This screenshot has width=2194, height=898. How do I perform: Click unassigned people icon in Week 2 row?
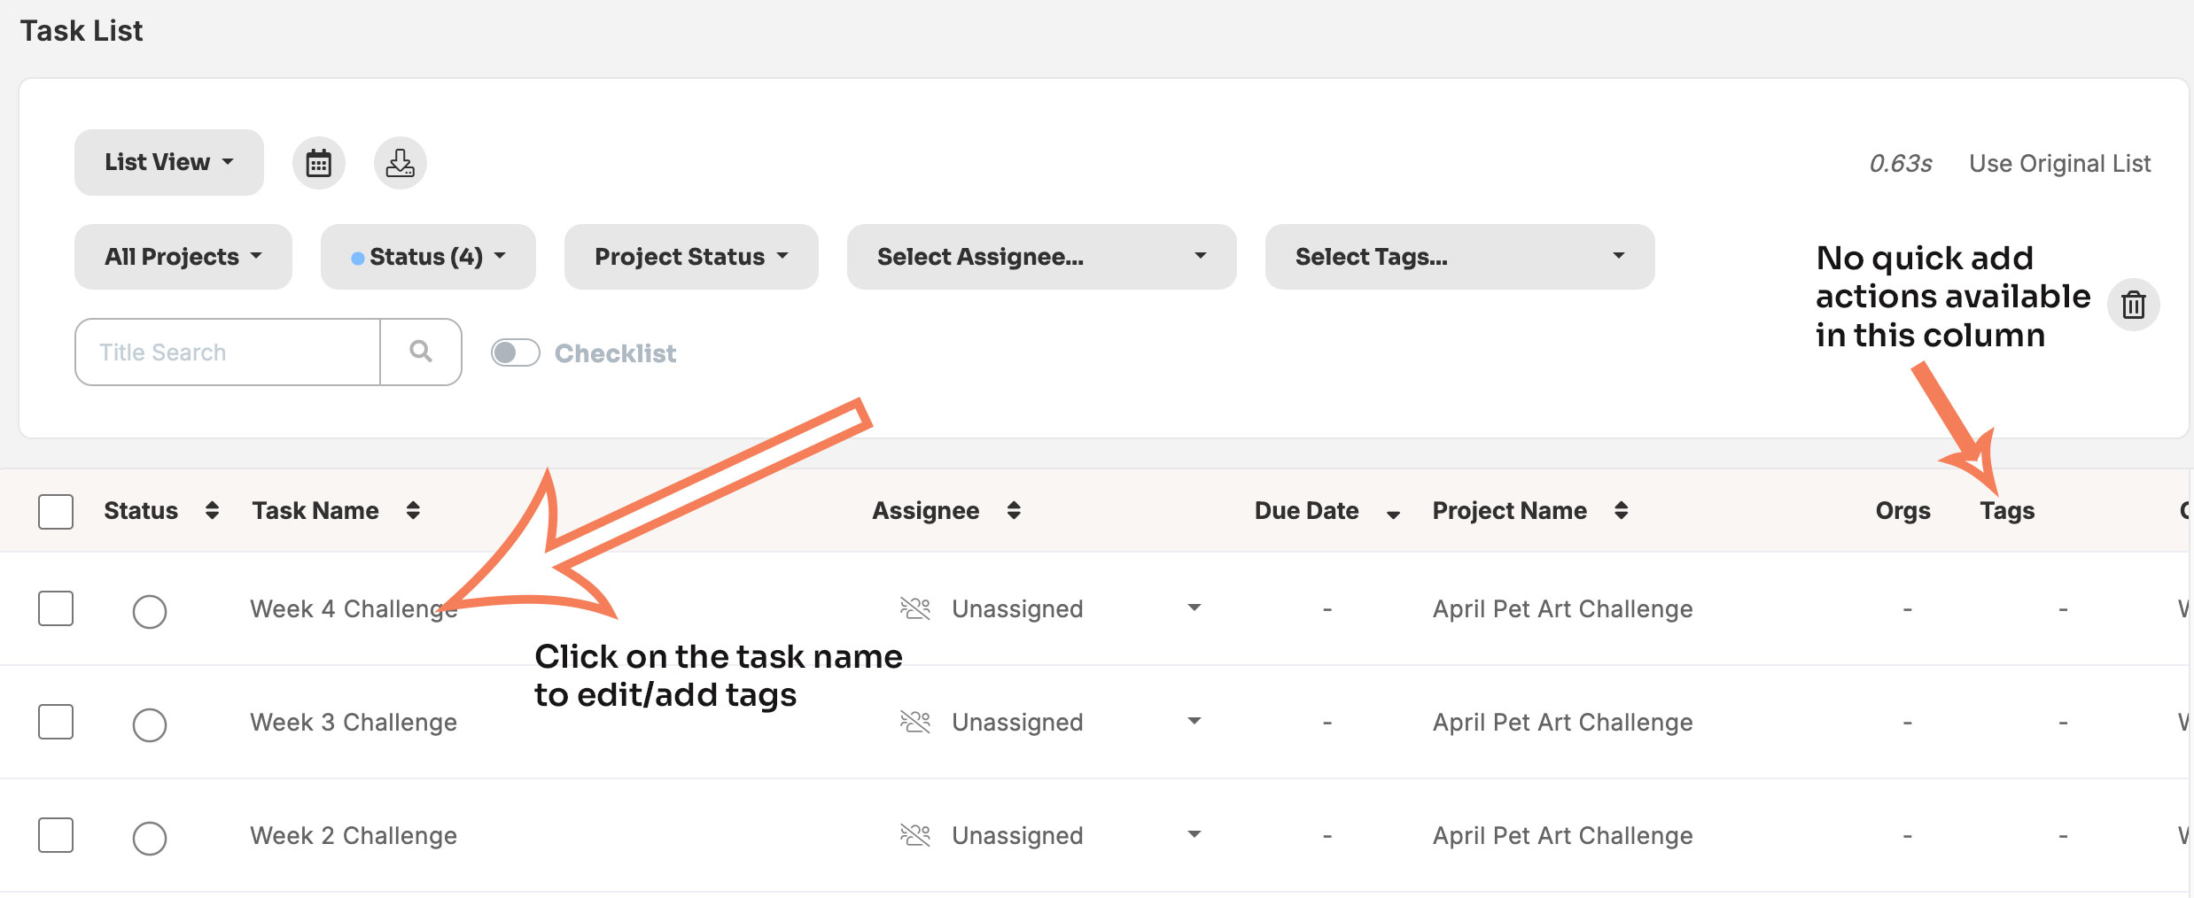coord(915,835)
